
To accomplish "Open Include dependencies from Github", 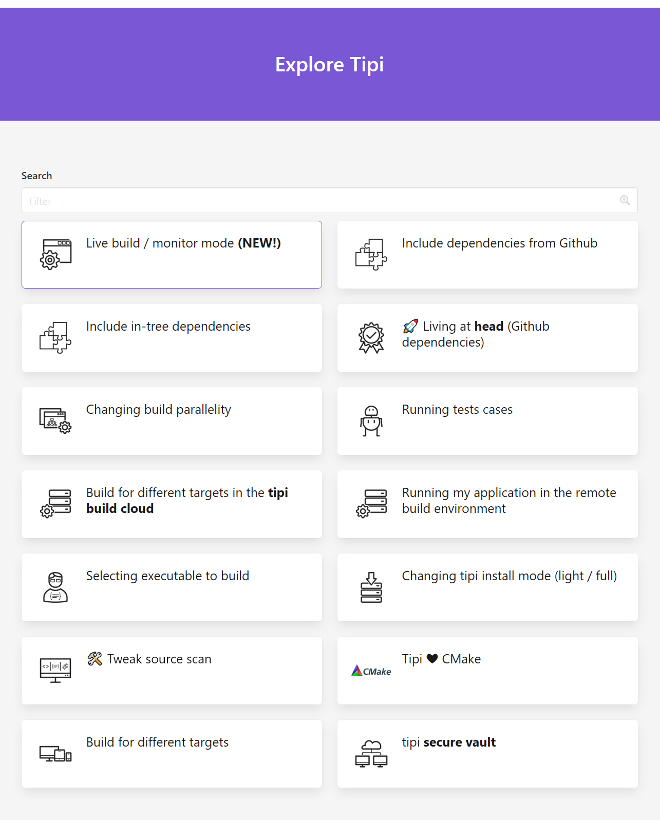I will (499, 243).
